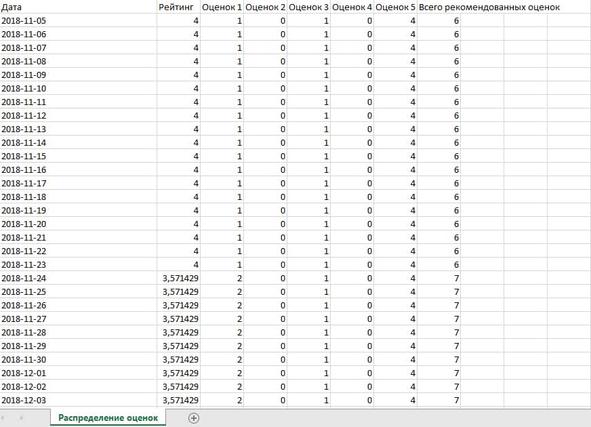Click the "Оценок 1" column header cell
This screenshot has width=591, height=427.
tap(222, 7)
